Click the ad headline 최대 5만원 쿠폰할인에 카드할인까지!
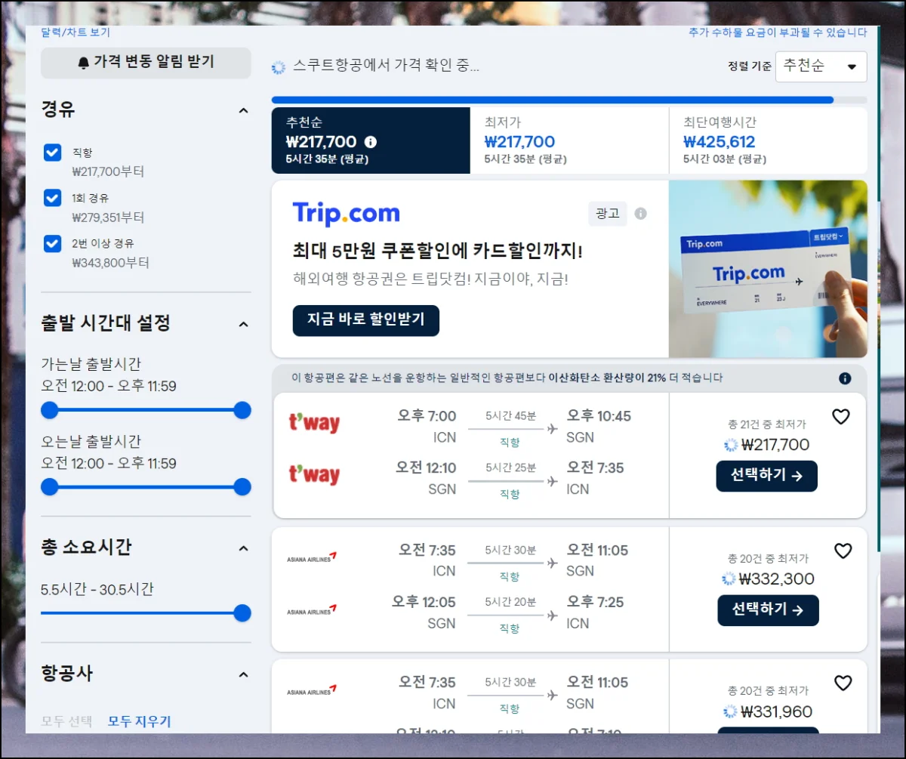This screenshot has width=906, height=759. 438,251
